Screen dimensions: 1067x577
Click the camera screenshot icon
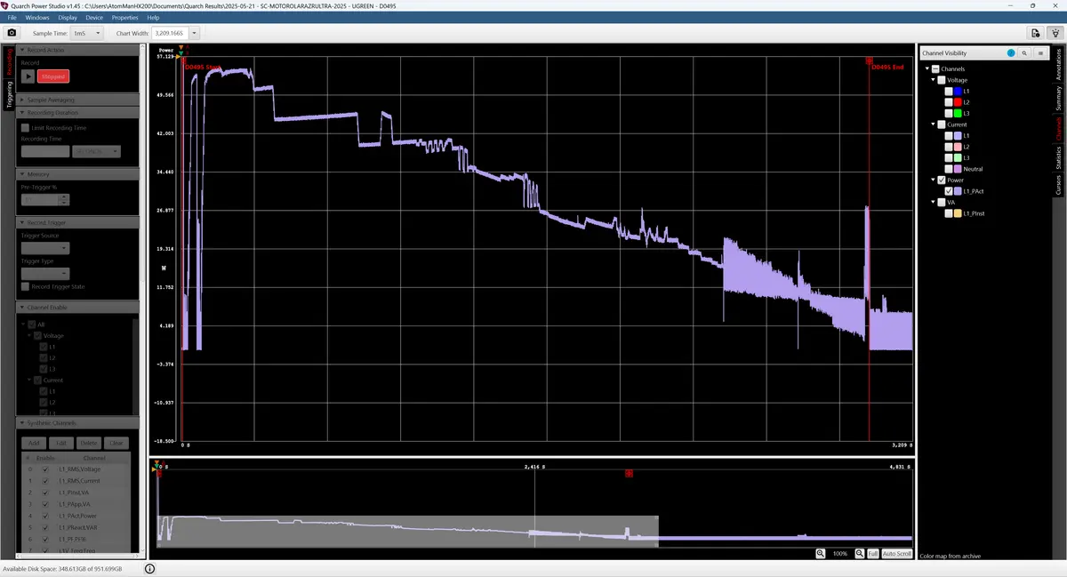coord(12,33)
